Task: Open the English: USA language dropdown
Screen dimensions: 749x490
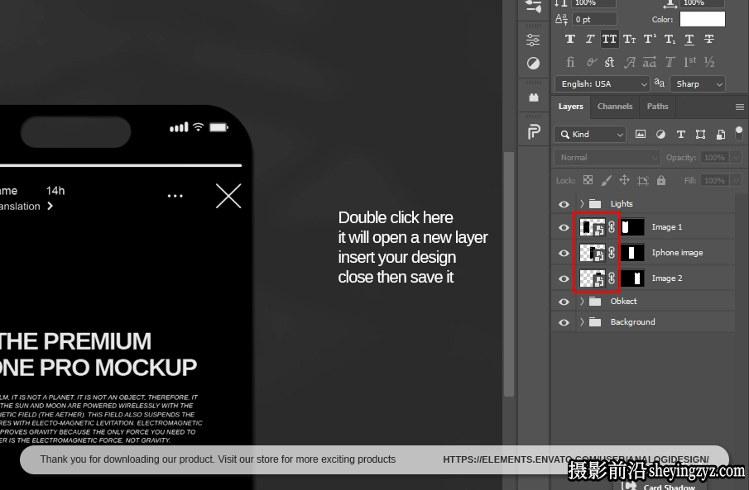Action: tap(603, 84)
